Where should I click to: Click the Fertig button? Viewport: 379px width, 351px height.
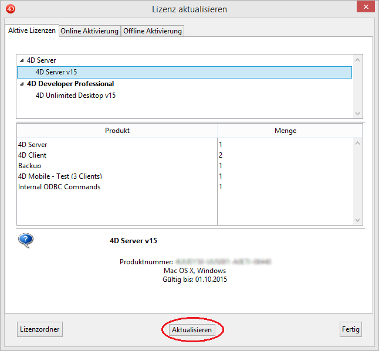[x=351, y=329]
